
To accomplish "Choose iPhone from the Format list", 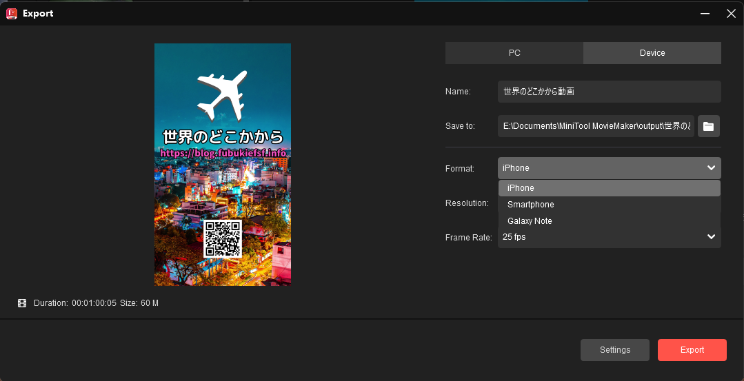I will (610, 188).
